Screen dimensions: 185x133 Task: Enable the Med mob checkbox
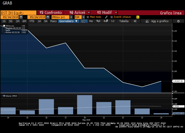coord(88,17)
